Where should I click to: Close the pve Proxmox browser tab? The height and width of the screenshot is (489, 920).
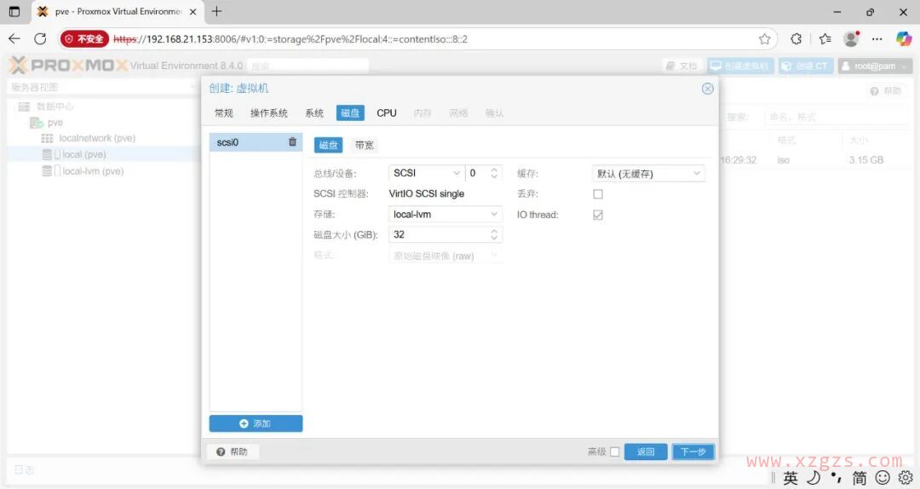193,12
